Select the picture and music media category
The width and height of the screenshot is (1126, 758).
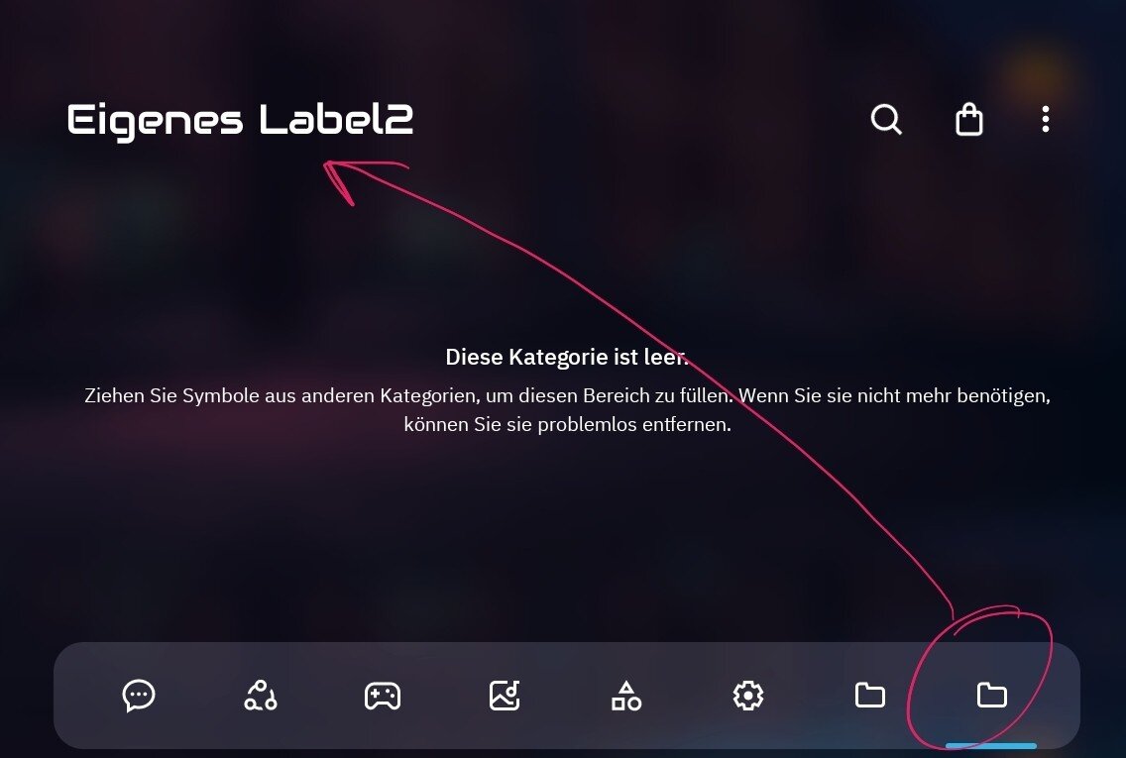coord(505,696)
